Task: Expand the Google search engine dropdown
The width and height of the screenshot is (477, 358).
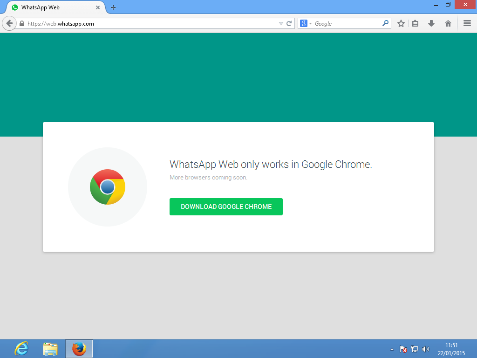Action: [306, 23]
